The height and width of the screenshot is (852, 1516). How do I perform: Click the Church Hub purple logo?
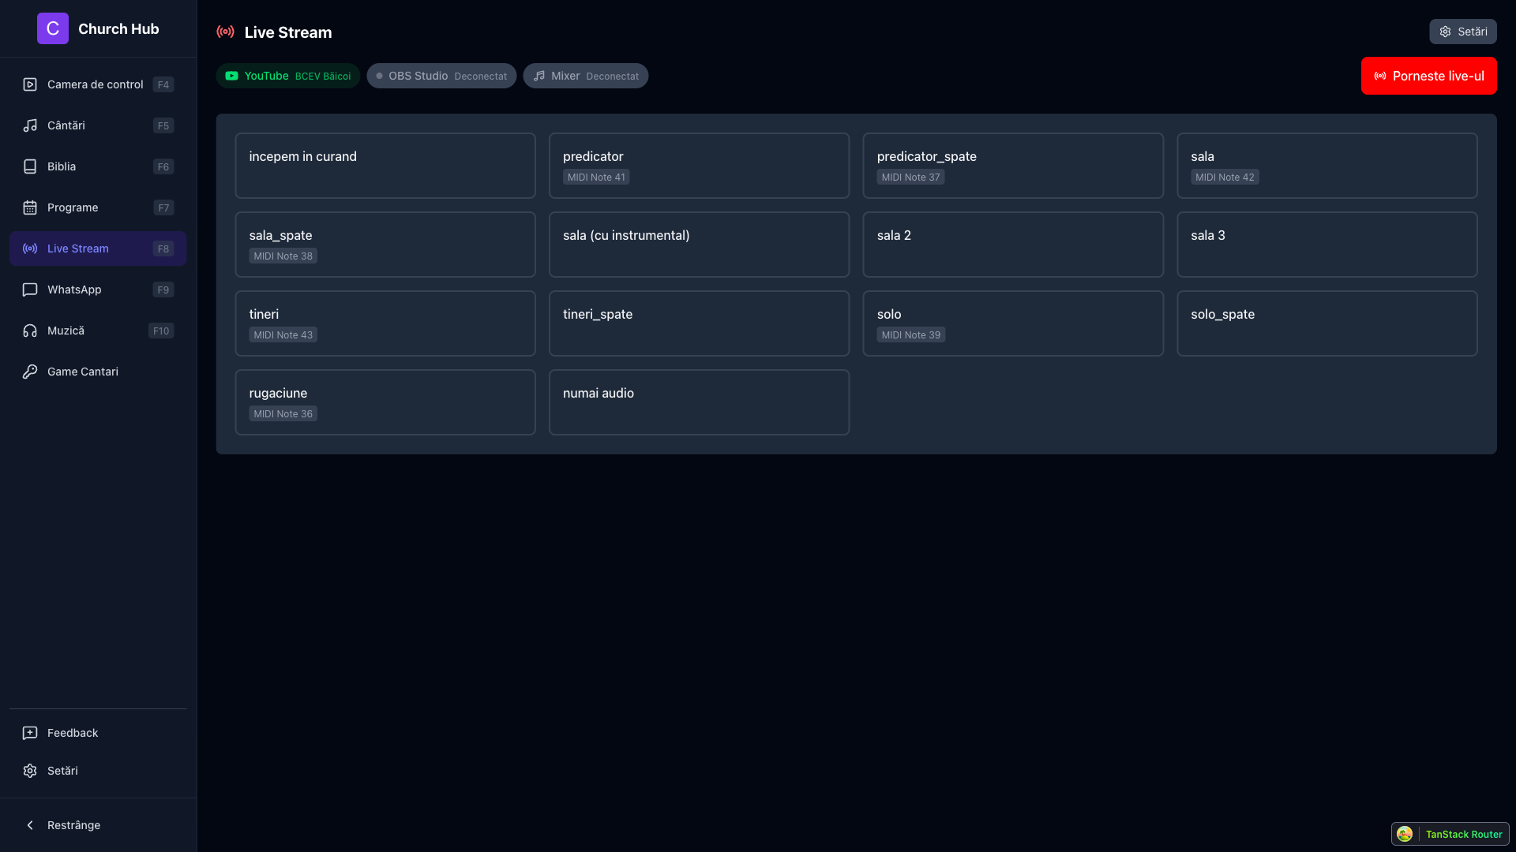(53, 28)
